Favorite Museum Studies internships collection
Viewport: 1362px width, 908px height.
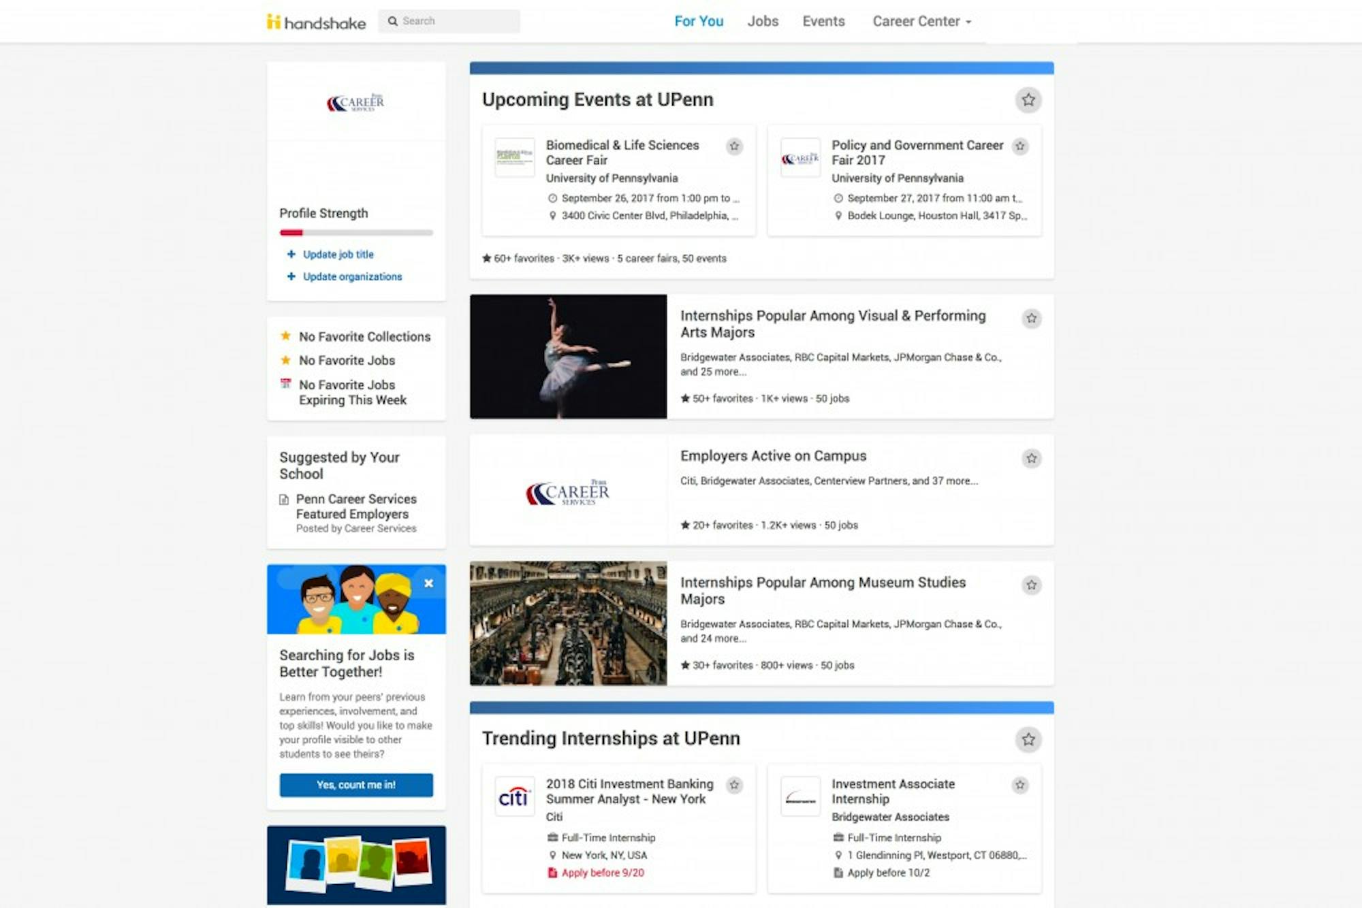1032,585
